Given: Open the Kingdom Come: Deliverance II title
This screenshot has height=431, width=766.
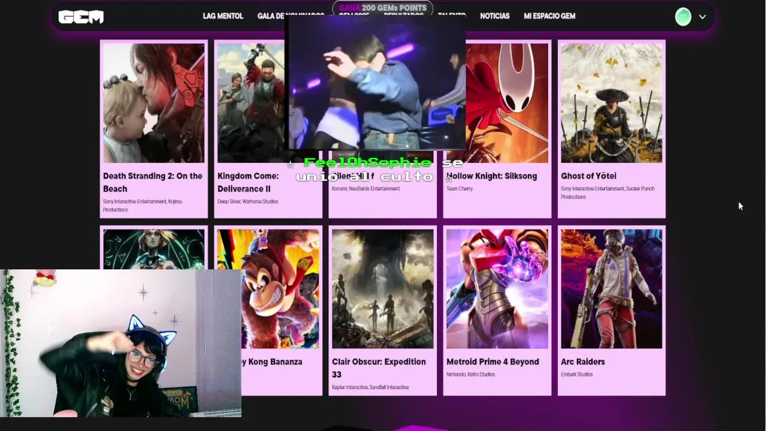Looking at the screenshot, I should (x=248, y=182).
